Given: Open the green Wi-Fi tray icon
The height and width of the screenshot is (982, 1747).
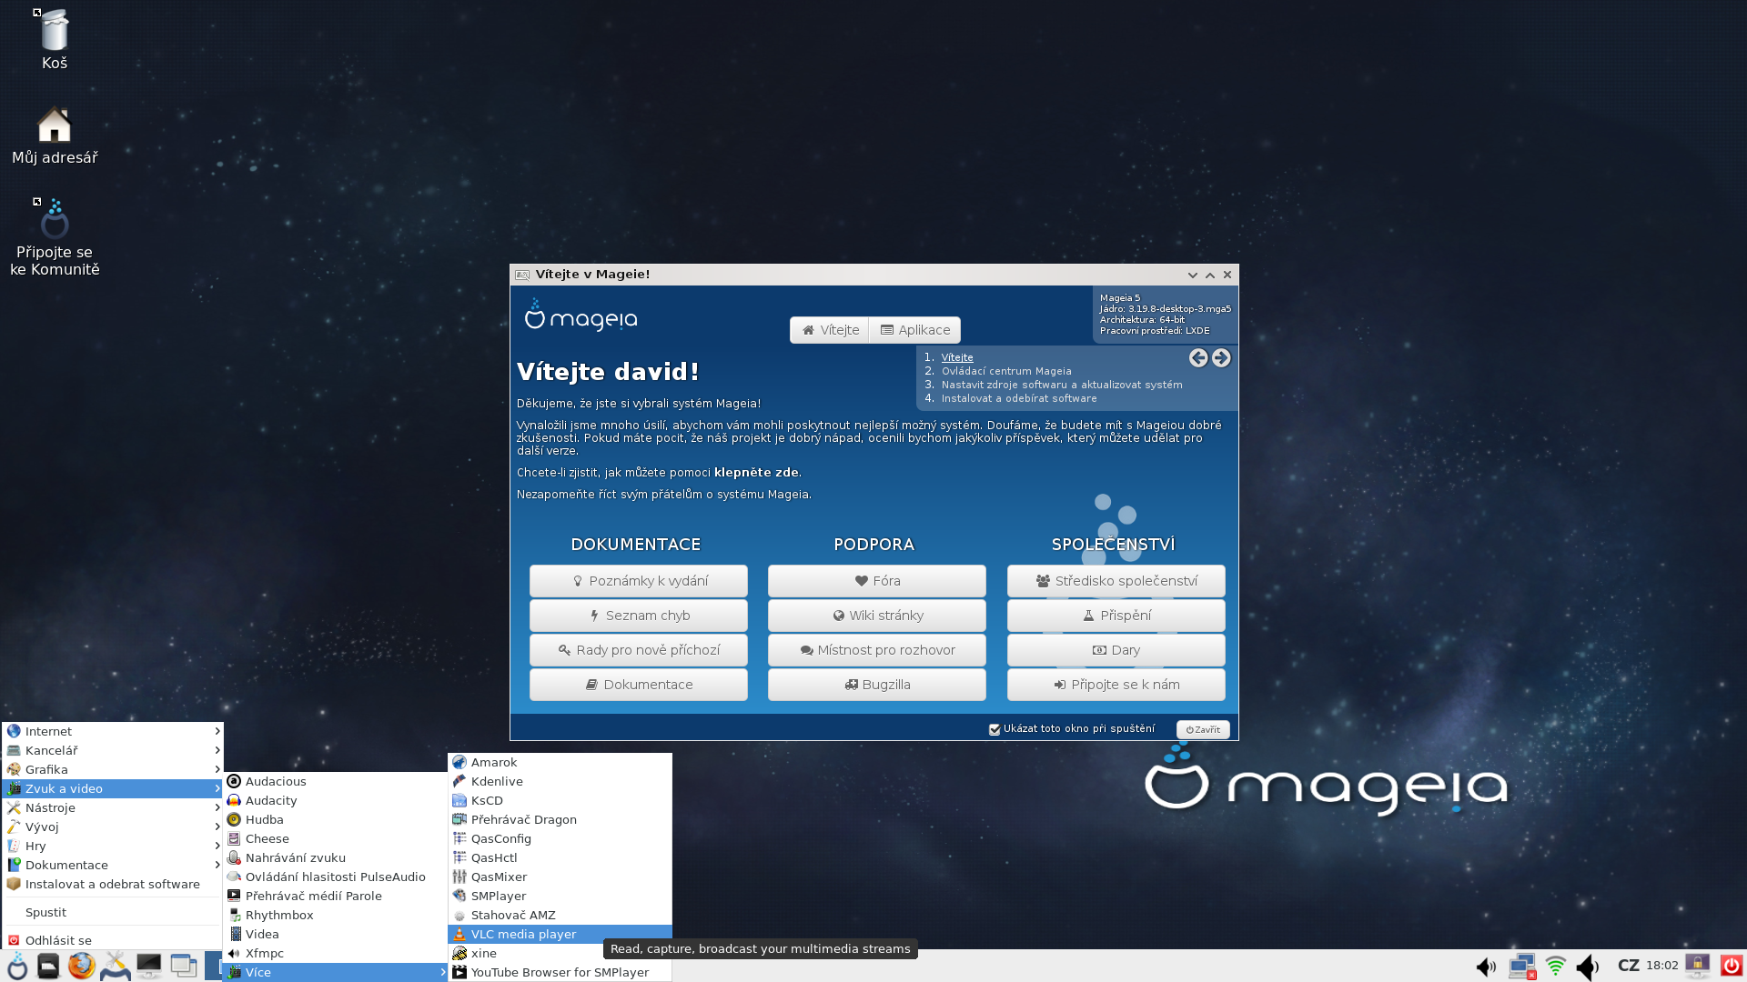Looking at the screenshot, I should tap(1556, 966).
